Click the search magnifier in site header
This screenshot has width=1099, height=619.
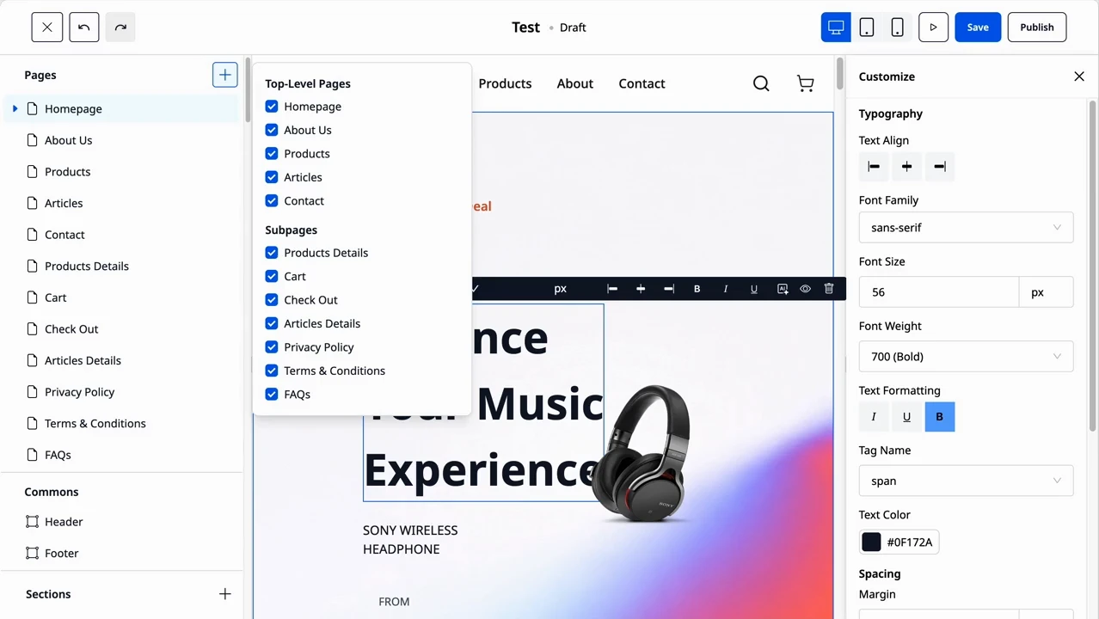[x=761, y=83]
